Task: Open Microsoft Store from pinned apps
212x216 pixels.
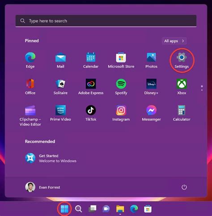Action: tap(121, 60)
